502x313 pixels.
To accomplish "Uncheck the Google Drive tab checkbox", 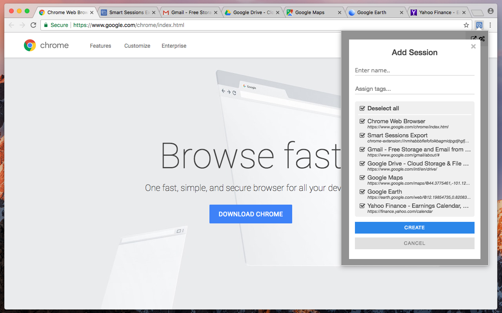I will click(362, 164).
